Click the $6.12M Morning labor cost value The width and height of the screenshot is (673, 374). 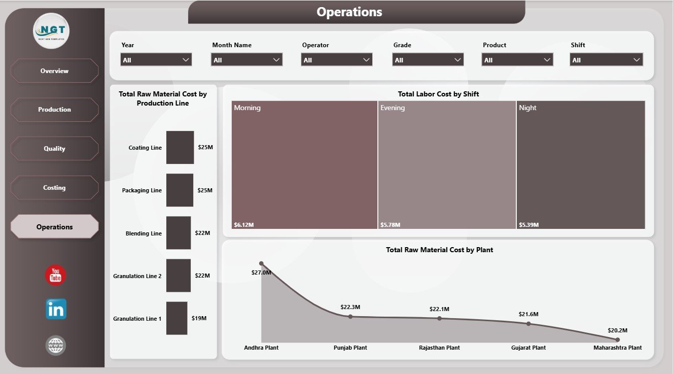click(x=243, y=224)
